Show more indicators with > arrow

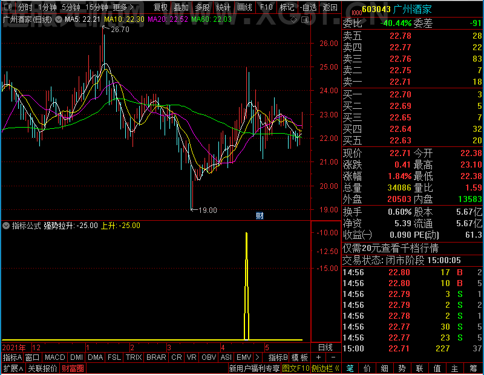point(258,357)
